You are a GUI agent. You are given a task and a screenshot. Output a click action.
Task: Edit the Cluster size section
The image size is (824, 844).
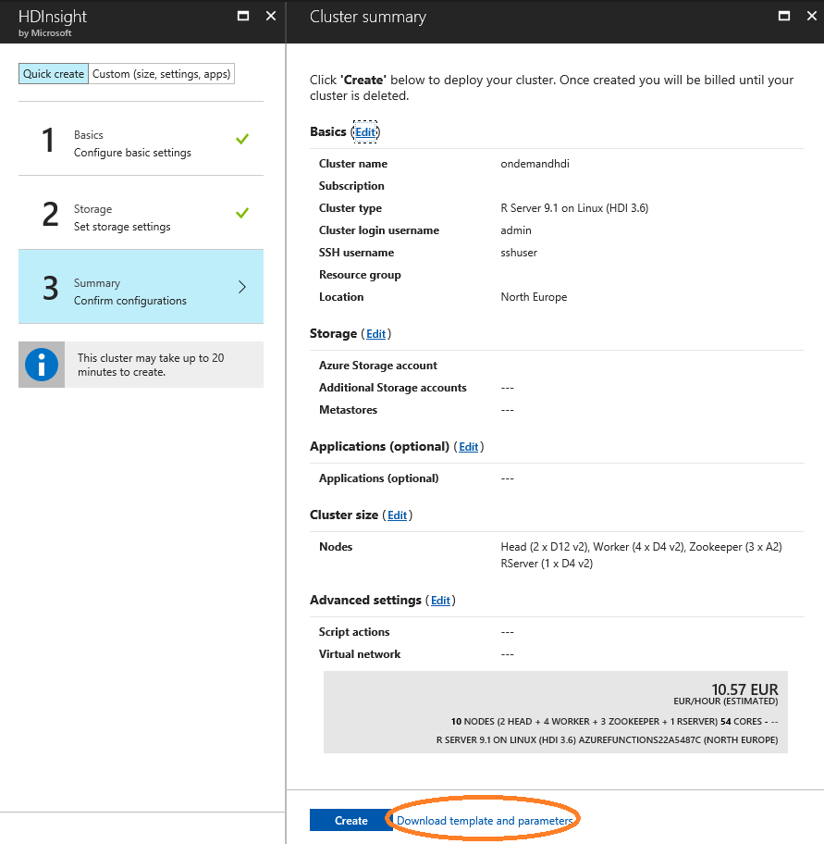[398, 515]
